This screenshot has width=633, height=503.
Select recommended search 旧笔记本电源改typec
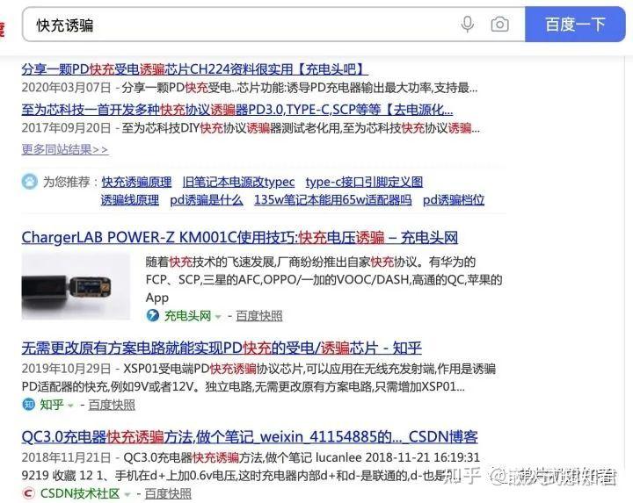click(x=238, y=183)
